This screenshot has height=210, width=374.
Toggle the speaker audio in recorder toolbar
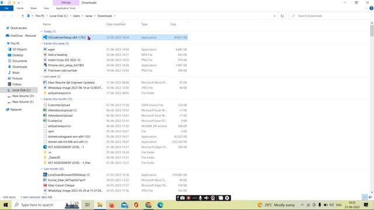(206, 198)
